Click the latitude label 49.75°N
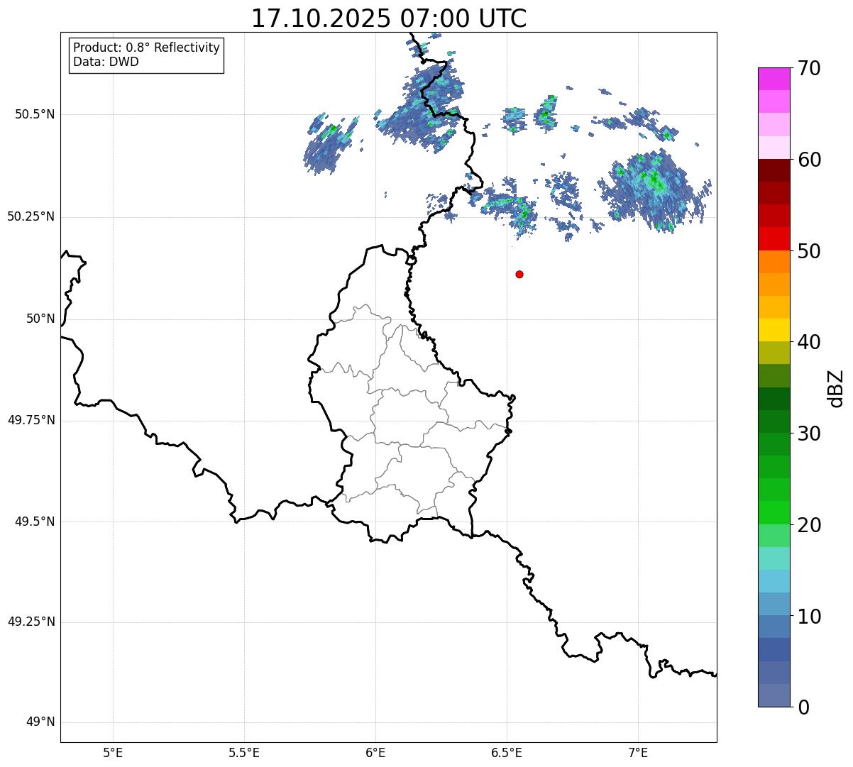The height and width of the screenshot is (767, 853). (x=31, y=420)
